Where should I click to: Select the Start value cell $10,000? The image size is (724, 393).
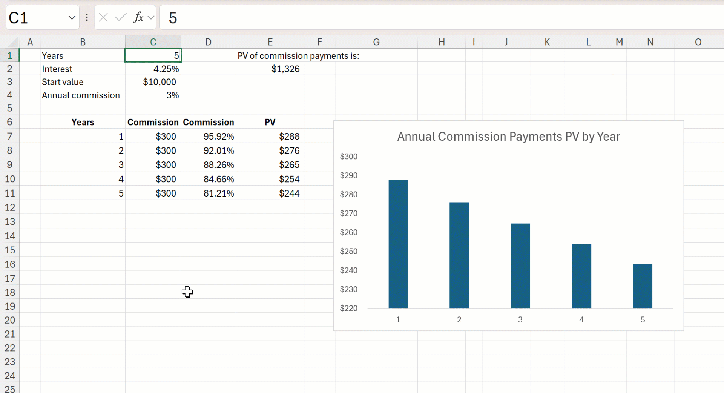153,82
